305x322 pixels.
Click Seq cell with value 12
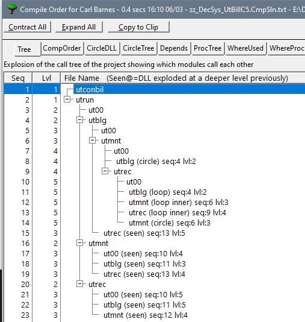pyautogui.click(x=18, y=203)
